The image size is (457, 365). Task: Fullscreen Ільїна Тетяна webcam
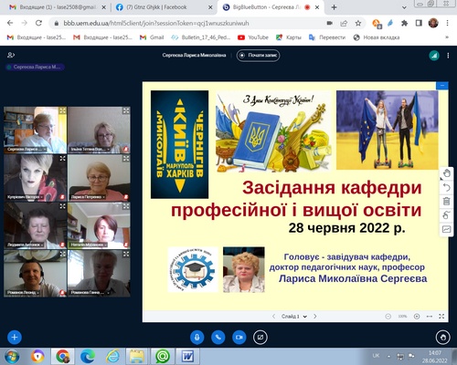point(126,110)
